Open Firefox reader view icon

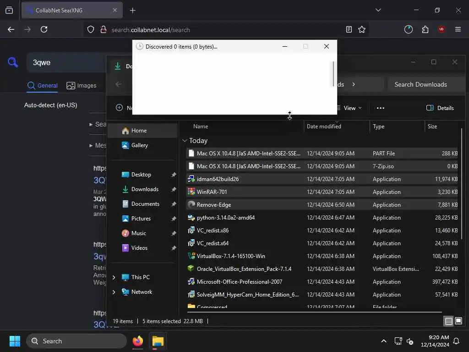pos(349,29)
